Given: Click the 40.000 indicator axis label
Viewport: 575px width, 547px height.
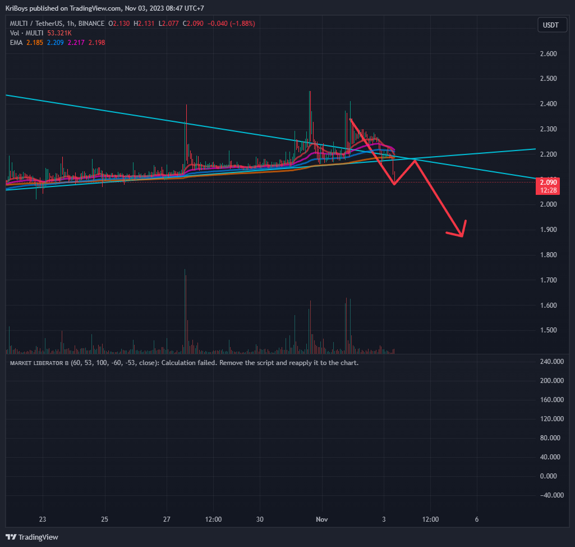Looking at the screenshot, I should tap(550, 457).
